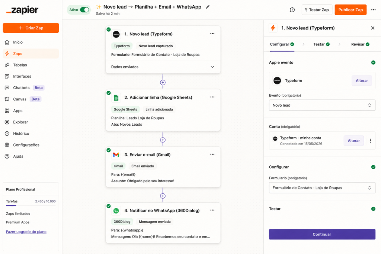The image size is (381, 254).
Task: Toggle the Ativo switch off
Action: click(84, 10)
